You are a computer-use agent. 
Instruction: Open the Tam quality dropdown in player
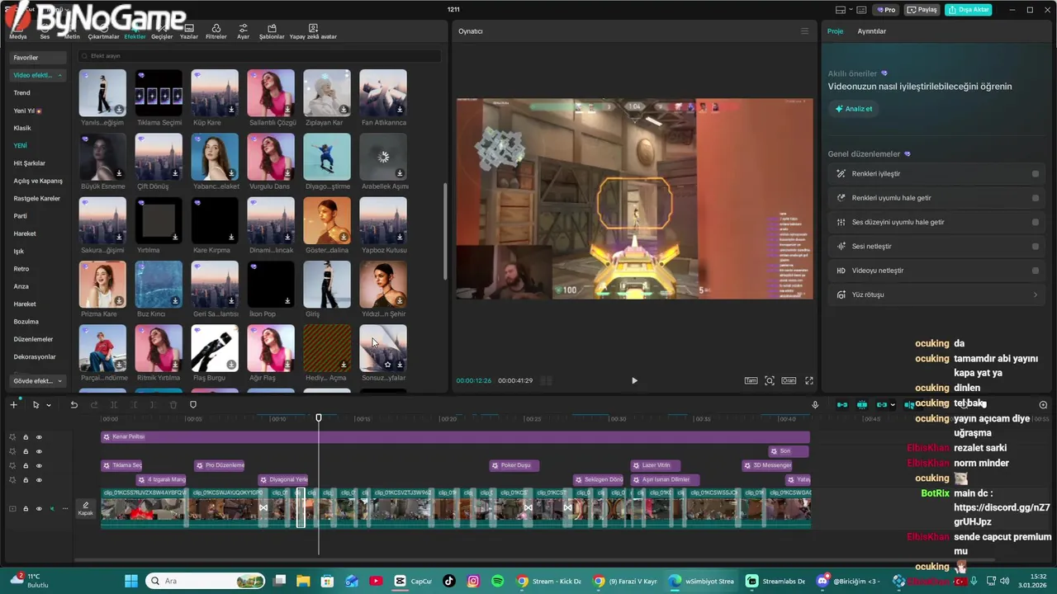point(751,380)
